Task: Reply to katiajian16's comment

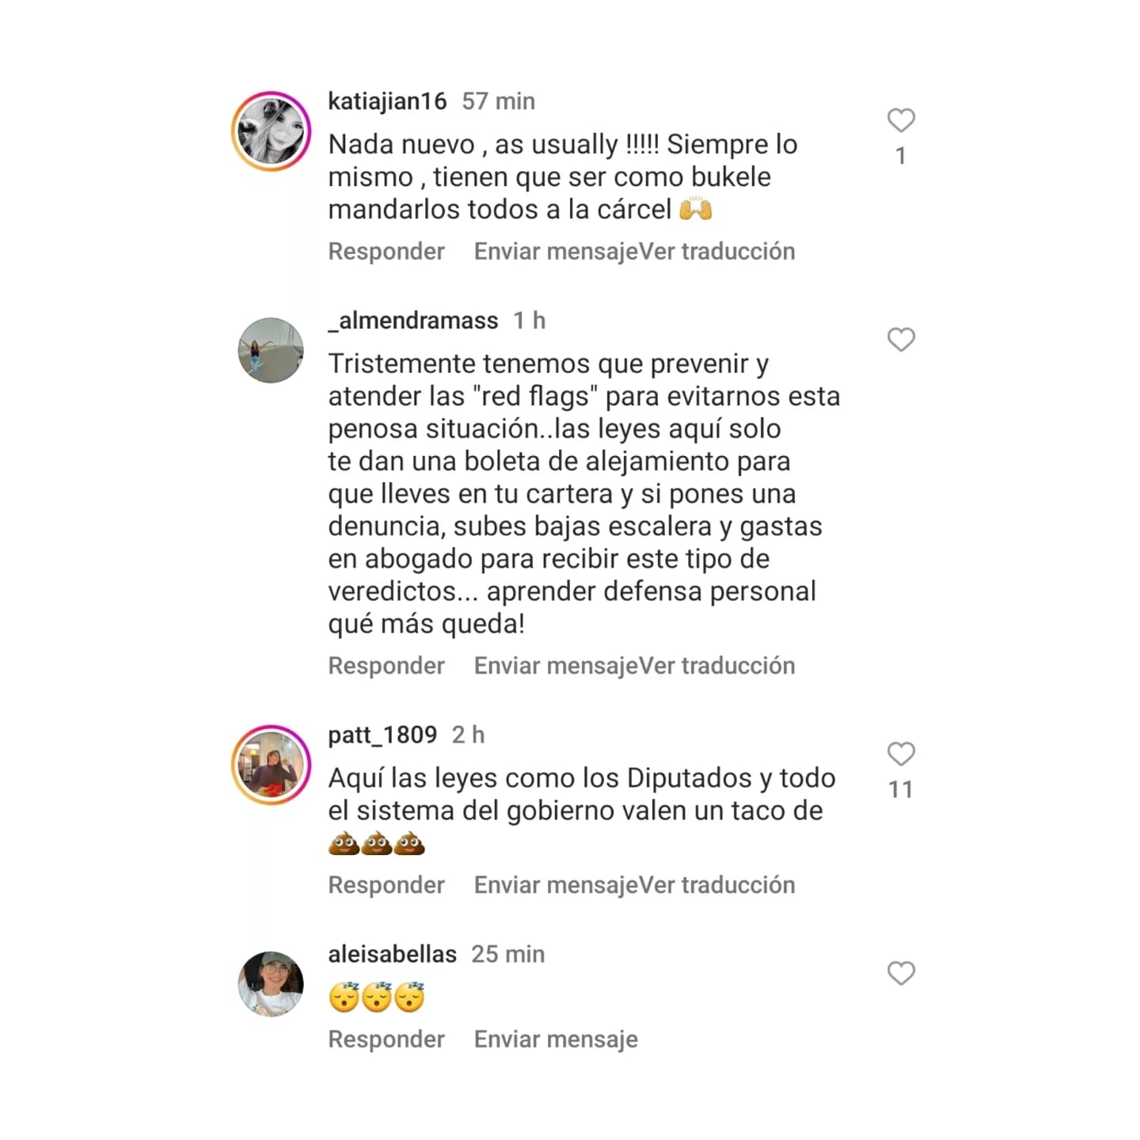Action: pyautogui.click(x=386, y=251)
